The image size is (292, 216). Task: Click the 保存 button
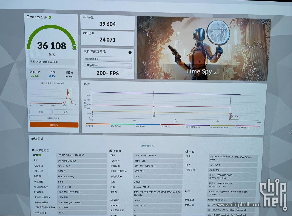tap(65, 112)
